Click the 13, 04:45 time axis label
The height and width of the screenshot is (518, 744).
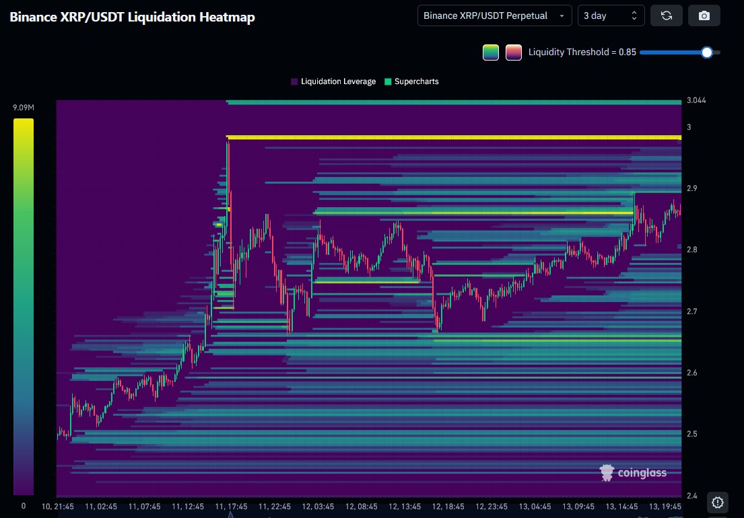pyautogui.click(x=535, y=507)
